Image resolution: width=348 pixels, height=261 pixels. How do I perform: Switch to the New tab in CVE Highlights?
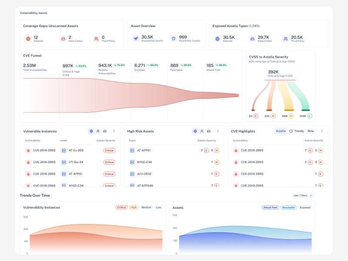click(311, 131)
